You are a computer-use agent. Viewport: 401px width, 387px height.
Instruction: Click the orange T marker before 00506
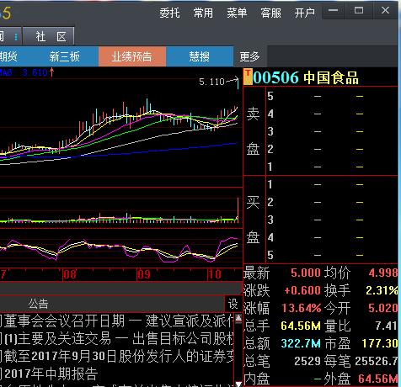248,77
